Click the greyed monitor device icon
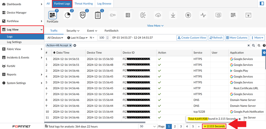This screenshot has width=266, height=129. point(218,15)
